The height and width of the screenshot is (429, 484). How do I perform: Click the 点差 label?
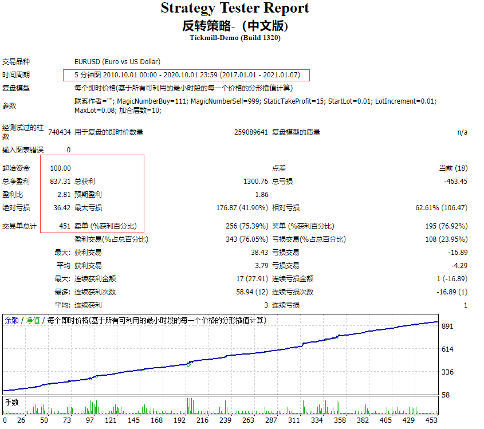coord(279,168)
